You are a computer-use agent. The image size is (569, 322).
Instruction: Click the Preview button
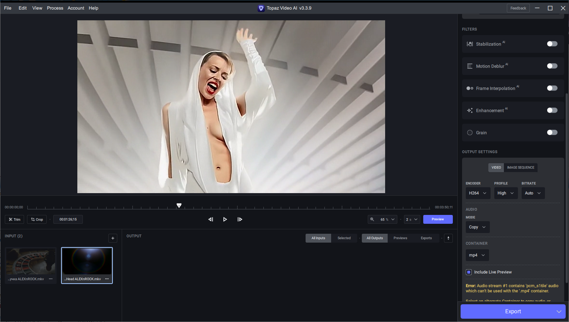click(438, 219)
